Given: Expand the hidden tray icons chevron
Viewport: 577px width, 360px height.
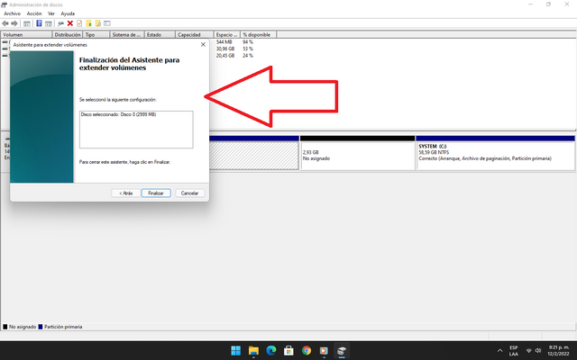Looking at the screenshot, I should (x=499, y=351).
